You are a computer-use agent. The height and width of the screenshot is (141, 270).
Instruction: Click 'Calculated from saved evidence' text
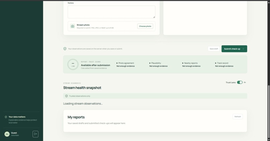pos(94,68)
